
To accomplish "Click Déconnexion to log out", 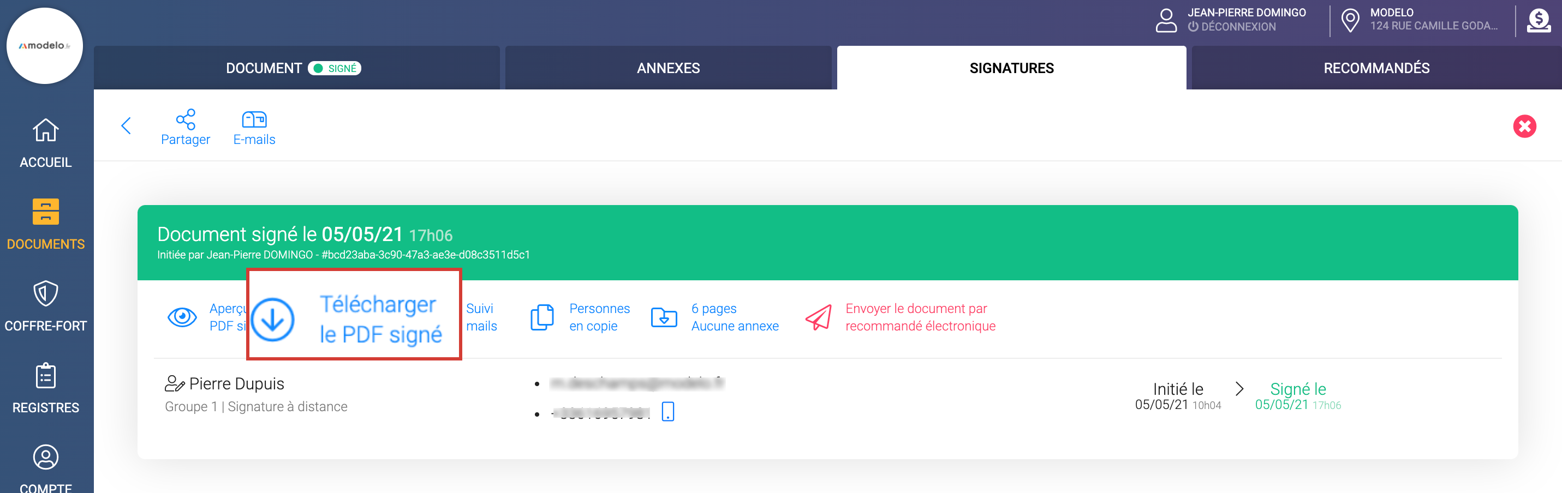I will (1237, 27).
